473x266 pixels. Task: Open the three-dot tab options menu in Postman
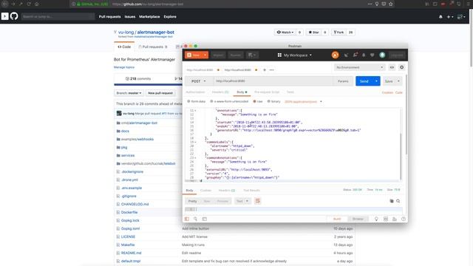point(272,70)
